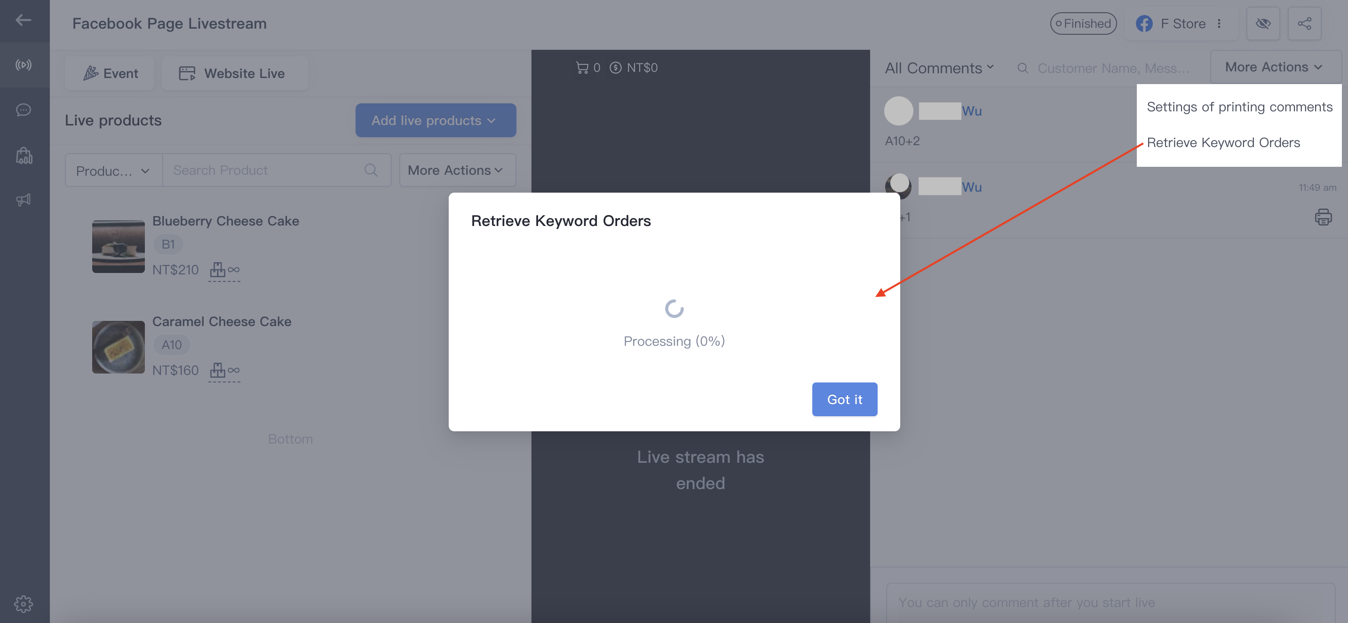Select Settings of printing comments
Viewport: 1348px width, 623px height.
click(1239, 107)
